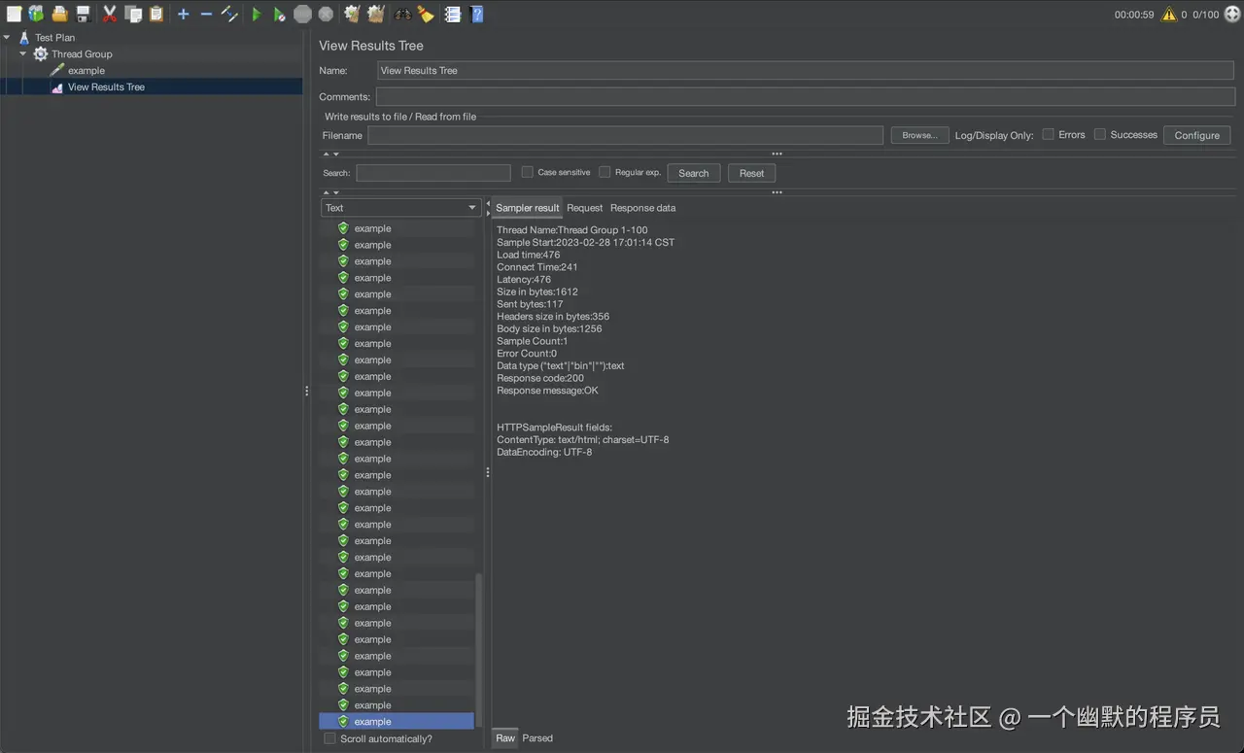Screen dimensions: 1244x753
Task: Focus the Search text field
Action: coord(433,173)
